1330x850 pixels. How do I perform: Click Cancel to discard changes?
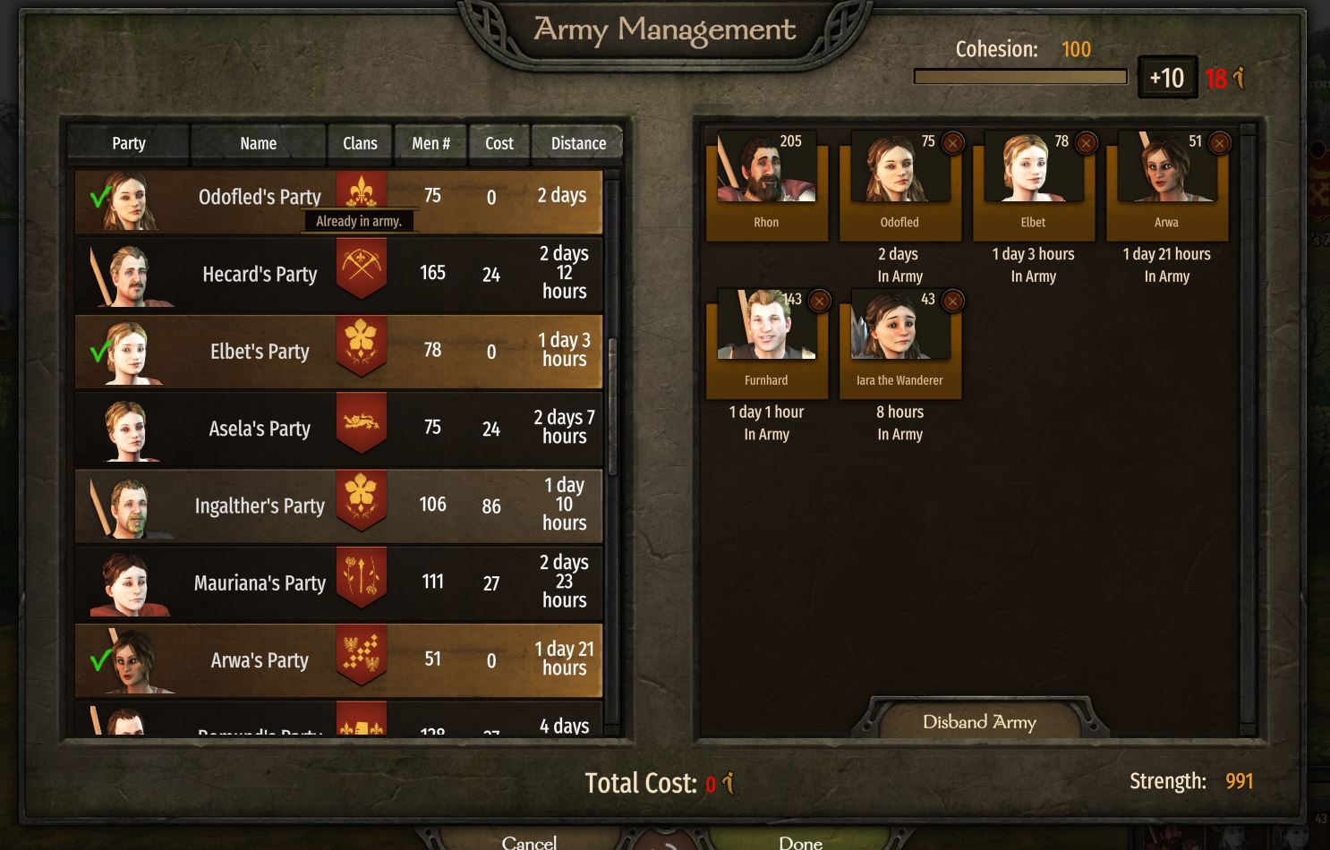(530, 841)
